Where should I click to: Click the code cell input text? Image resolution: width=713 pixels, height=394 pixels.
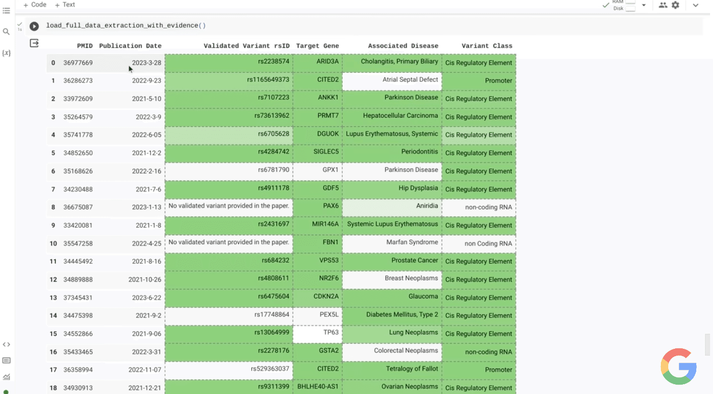(126, 26)
